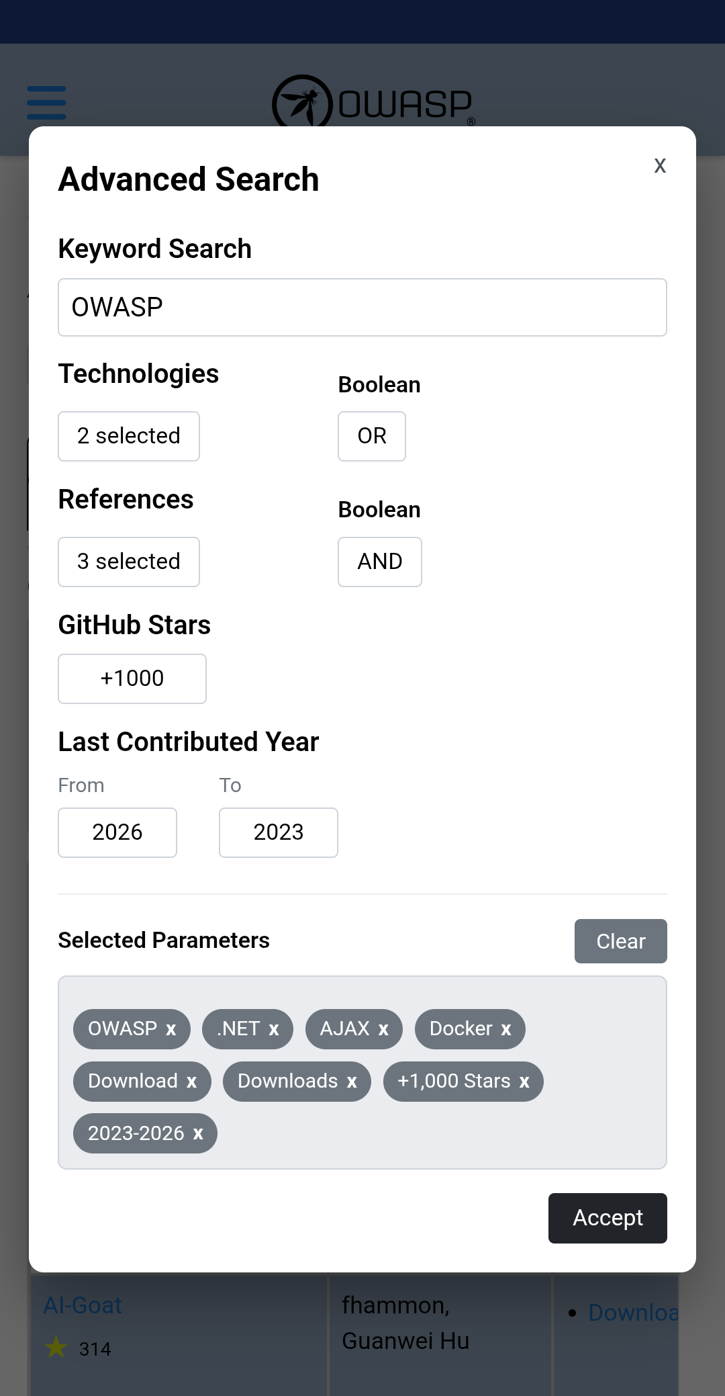Edit the From year field showing 2026
Image resolution: width=725 pixels, height=1396 pixels.
[117, 832]
